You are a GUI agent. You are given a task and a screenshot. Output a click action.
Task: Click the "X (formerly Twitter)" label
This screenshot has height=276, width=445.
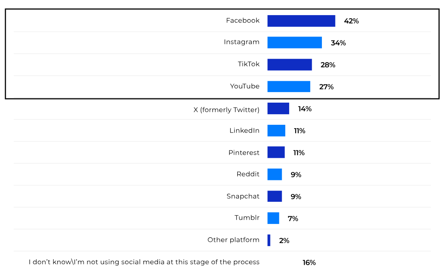point(226,110)
